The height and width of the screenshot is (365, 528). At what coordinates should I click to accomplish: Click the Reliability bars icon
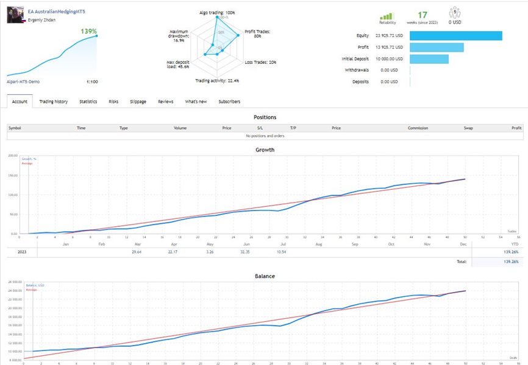pos(387,16)
